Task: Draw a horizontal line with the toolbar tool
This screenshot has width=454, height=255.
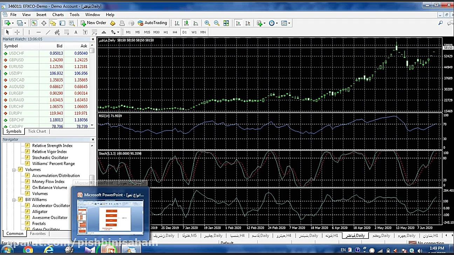Action: (x=39, y=32)
